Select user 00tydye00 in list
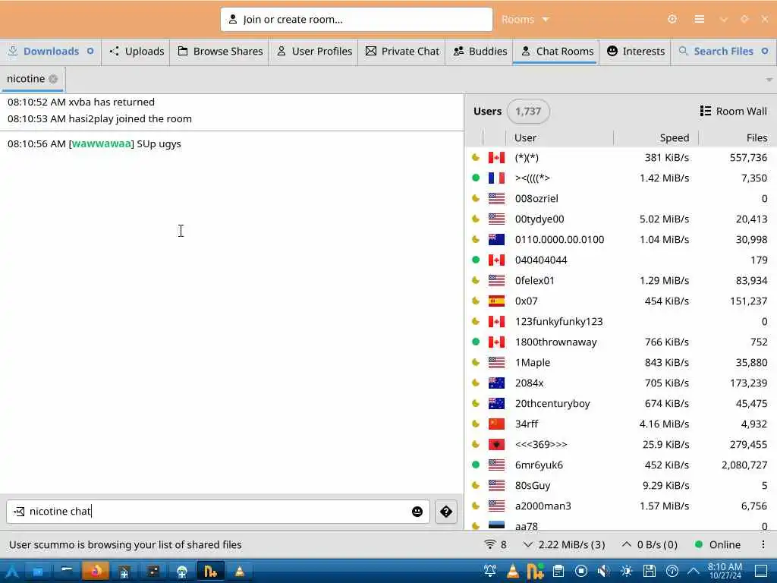The image size is (777, 583). pos(621,219)
